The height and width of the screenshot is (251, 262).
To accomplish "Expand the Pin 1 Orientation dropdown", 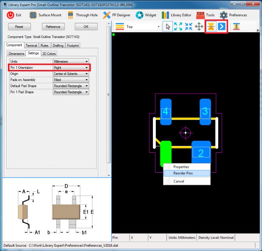I will (x=86, y=67).
